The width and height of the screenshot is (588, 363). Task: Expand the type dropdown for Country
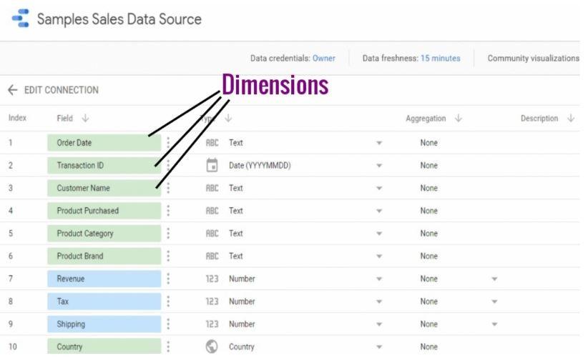(379, 347)
